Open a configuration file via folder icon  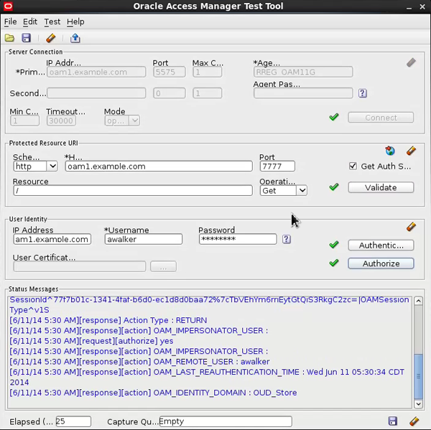point(9,38)
